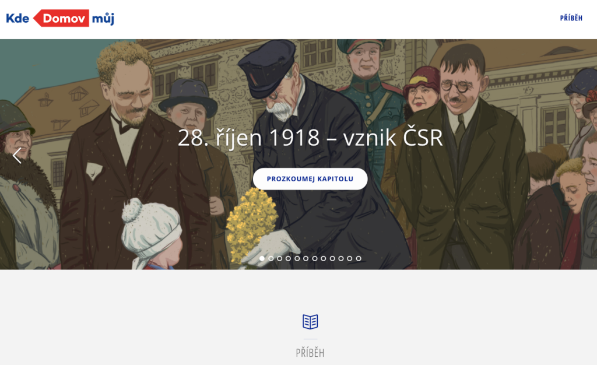Screen dimensions: 597x365
Task: Jump to the fourth carousel slide dot
Action: coord(288,258)
